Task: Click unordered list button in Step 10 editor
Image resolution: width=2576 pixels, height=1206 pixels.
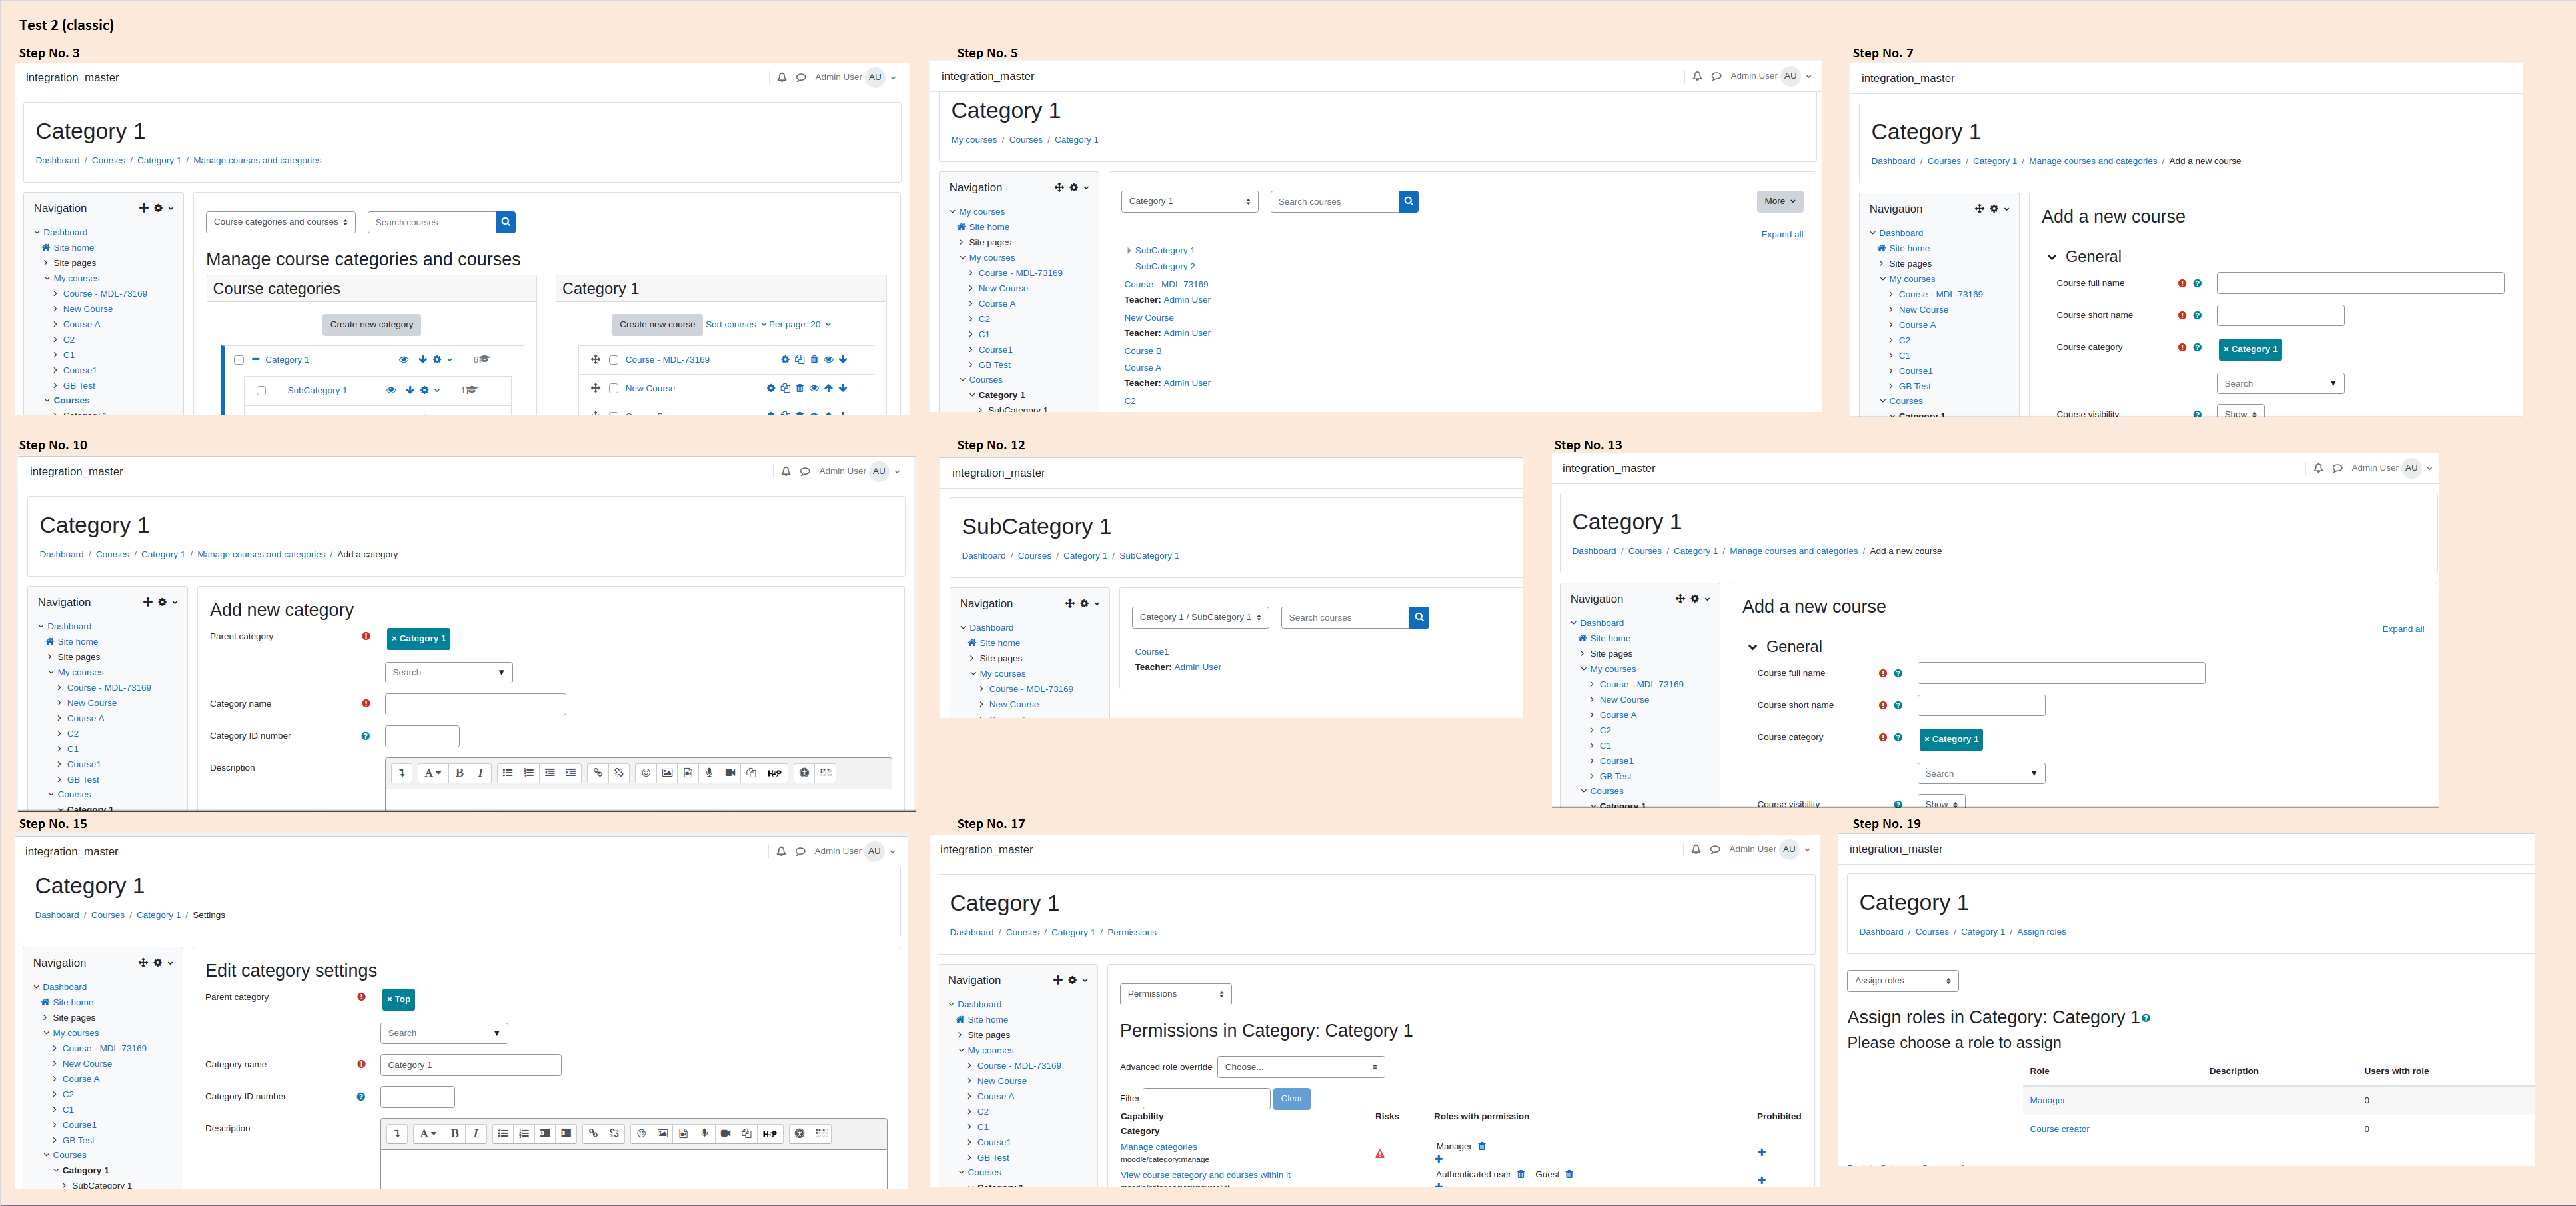Action: click(507, 773)
